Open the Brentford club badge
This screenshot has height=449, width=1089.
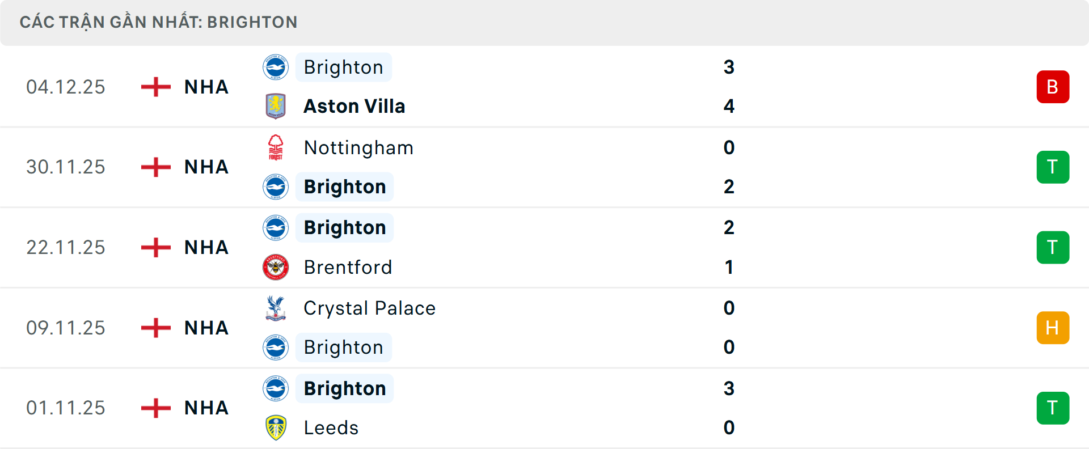click(x=276, y=267)
